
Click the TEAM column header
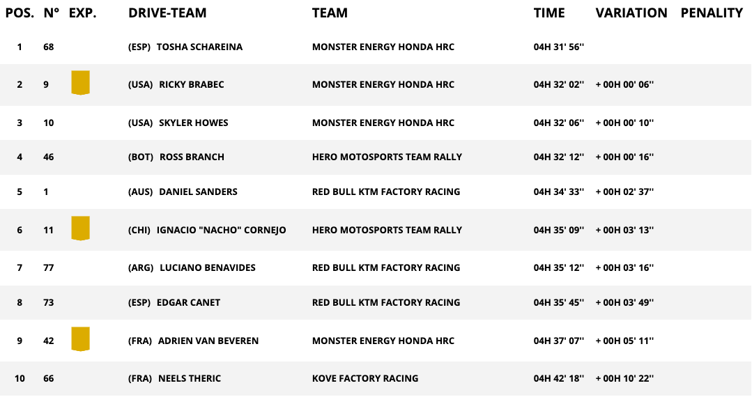(330, 13)
